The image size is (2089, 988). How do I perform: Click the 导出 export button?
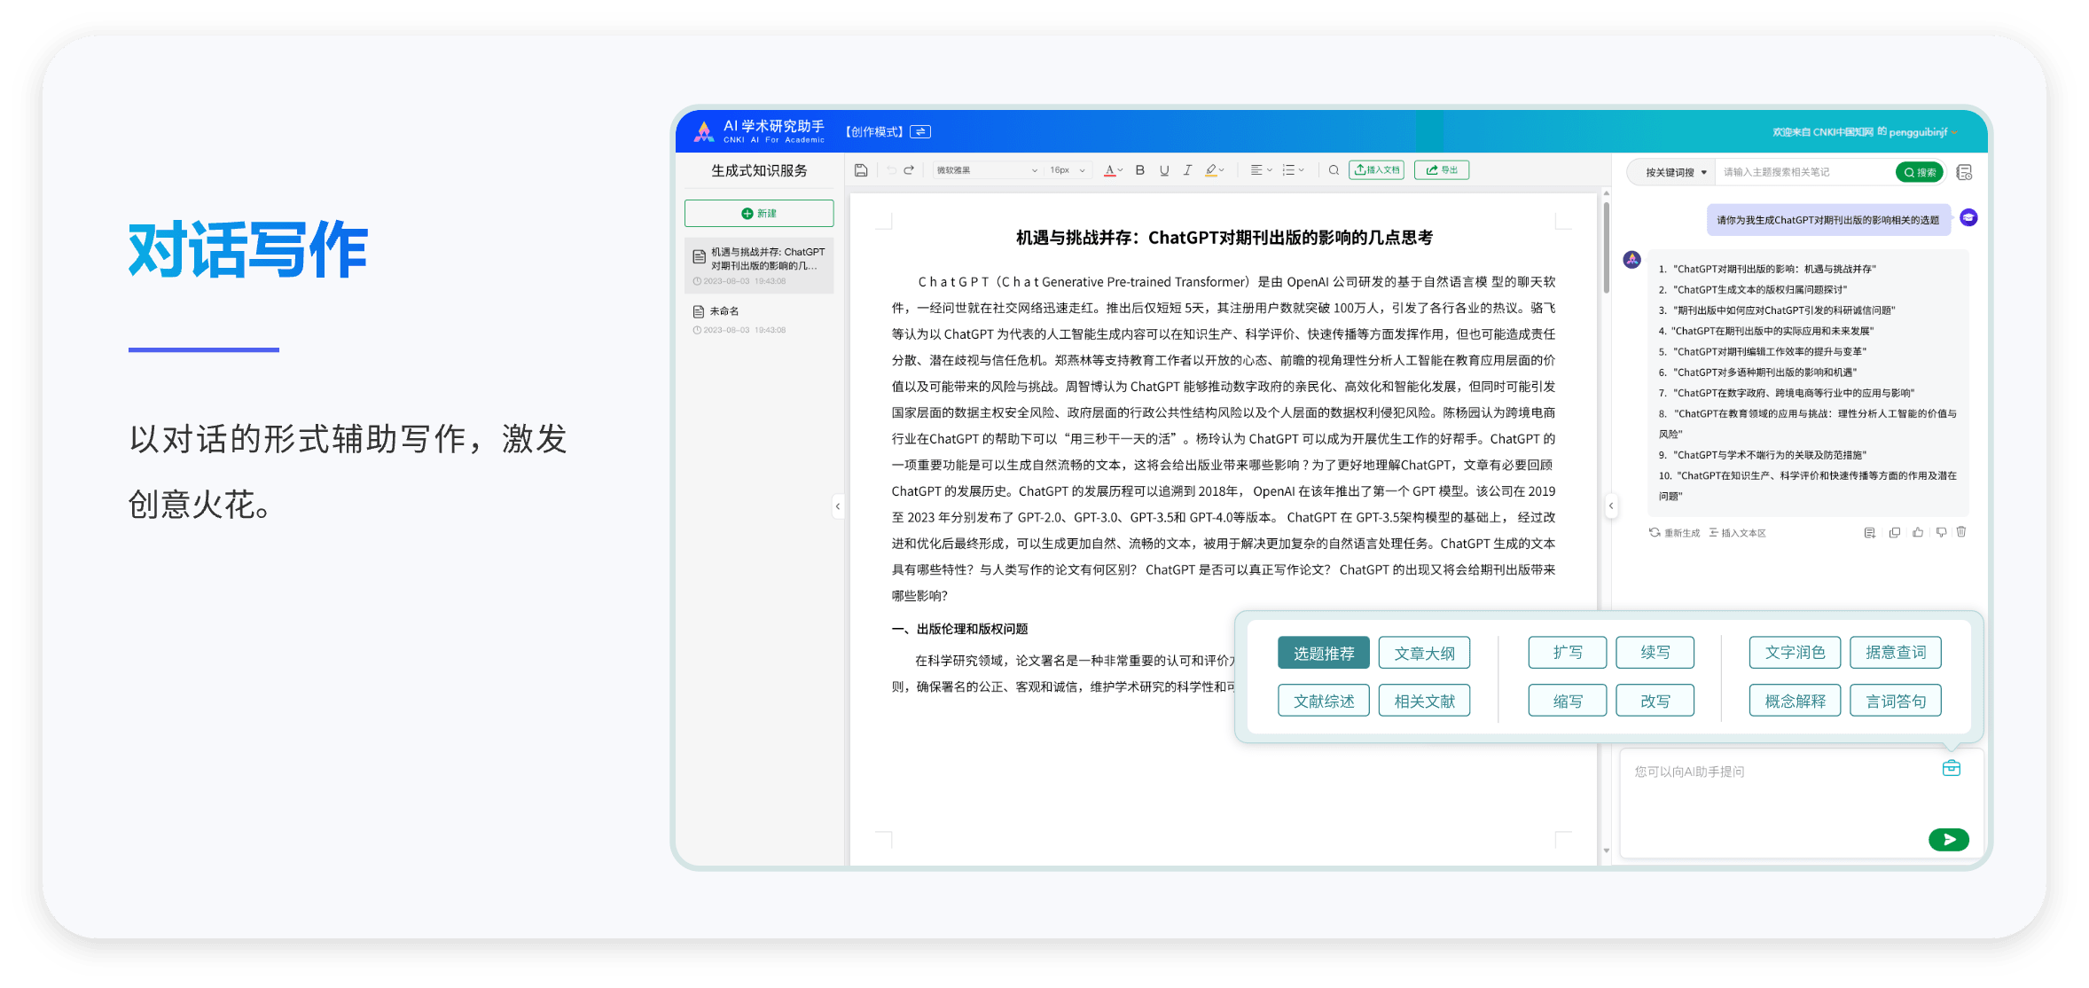click(x=1442, y=170)
